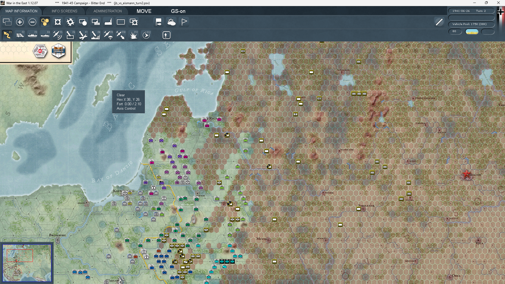Open the battle sites view (F11)
Viewport: 505px width, 284px height.
[133, 35]
